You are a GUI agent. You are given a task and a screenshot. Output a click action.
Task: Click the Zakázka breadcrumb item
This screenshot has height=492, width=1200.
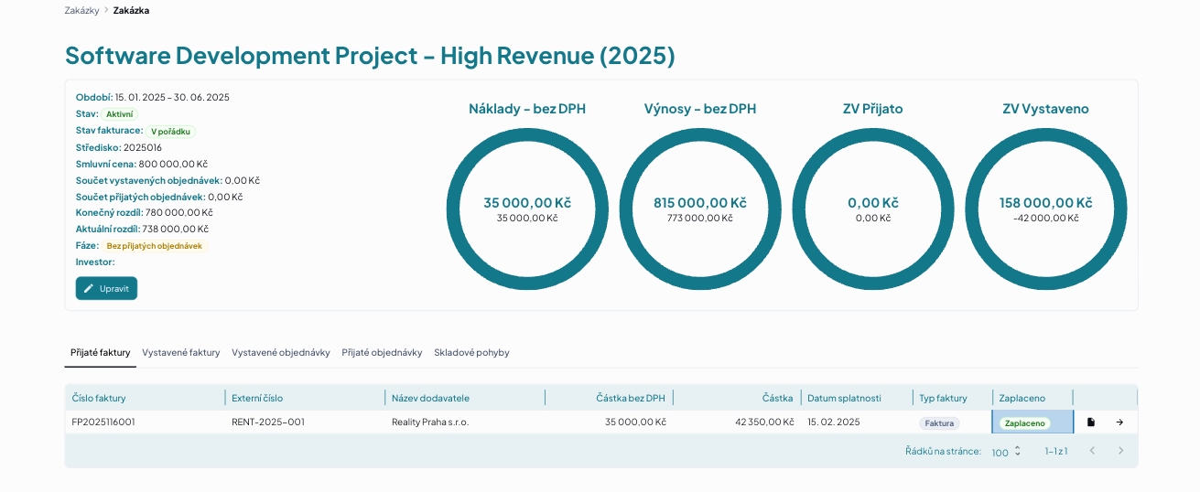point(131,10)
